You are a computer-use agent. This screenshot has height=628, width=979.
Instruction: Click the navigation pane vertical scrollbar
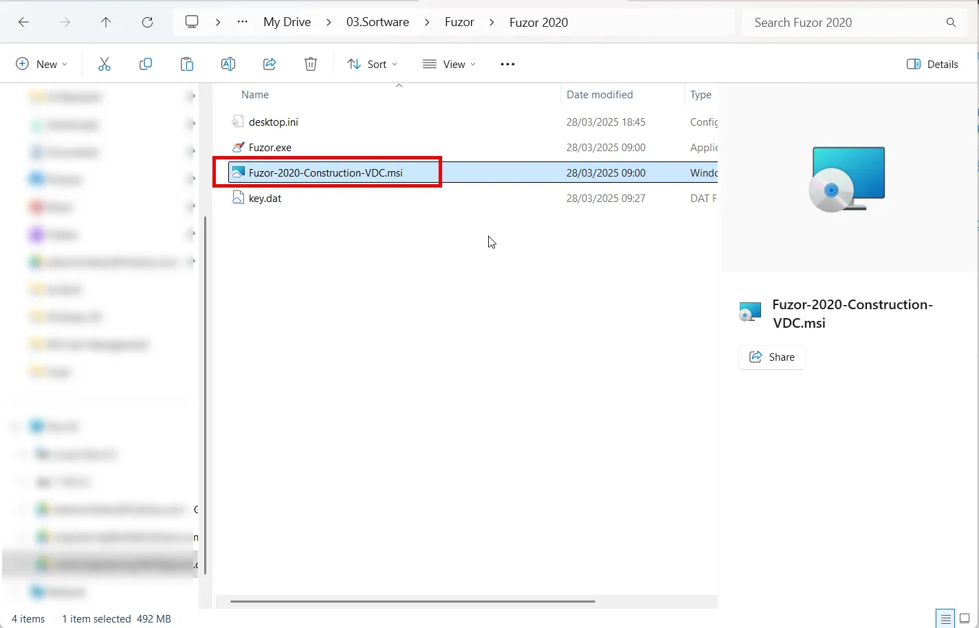point(205,395)
